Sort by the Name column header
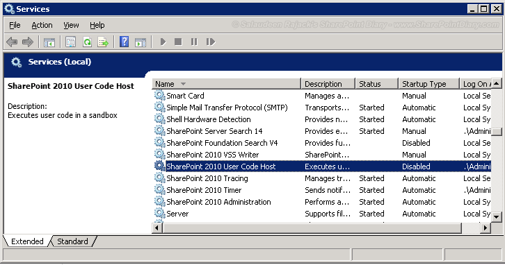 226,84
